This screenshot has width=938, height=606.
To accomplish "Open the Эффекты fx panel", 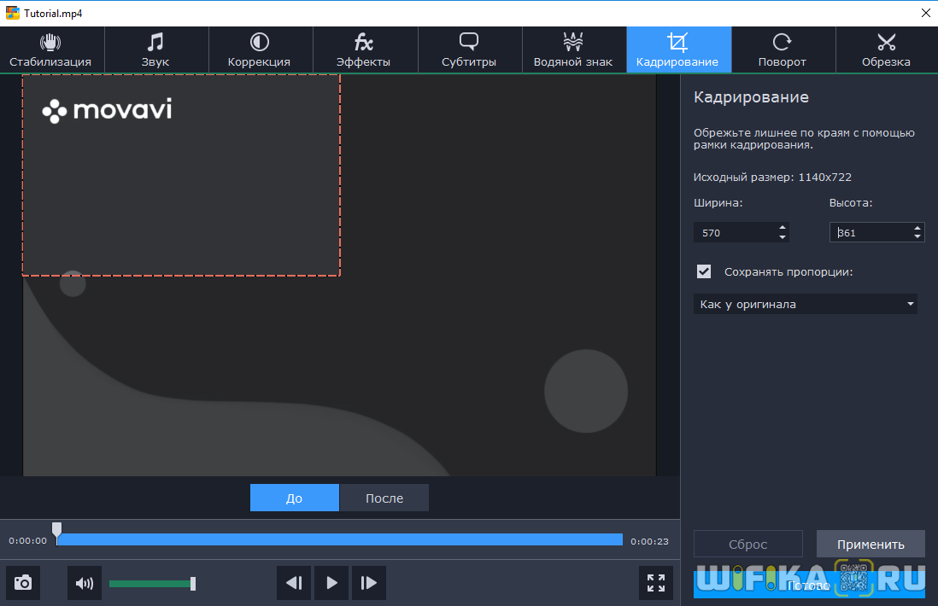I will [364, 50].
